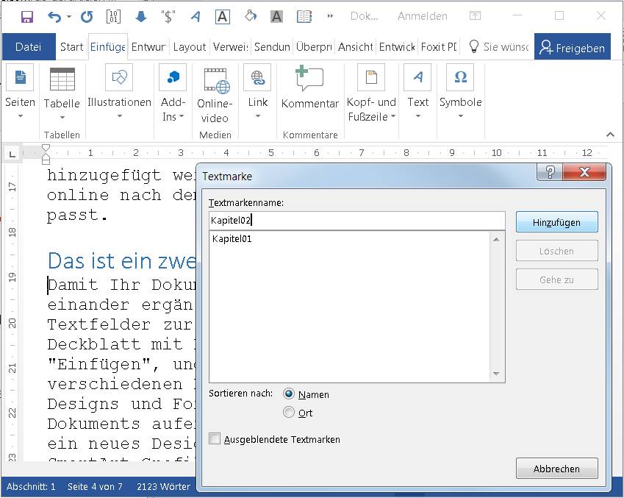Select the Ort sort radio button
Image resolution: width=624 pixels, height=498 pixels.
point(290,411)
